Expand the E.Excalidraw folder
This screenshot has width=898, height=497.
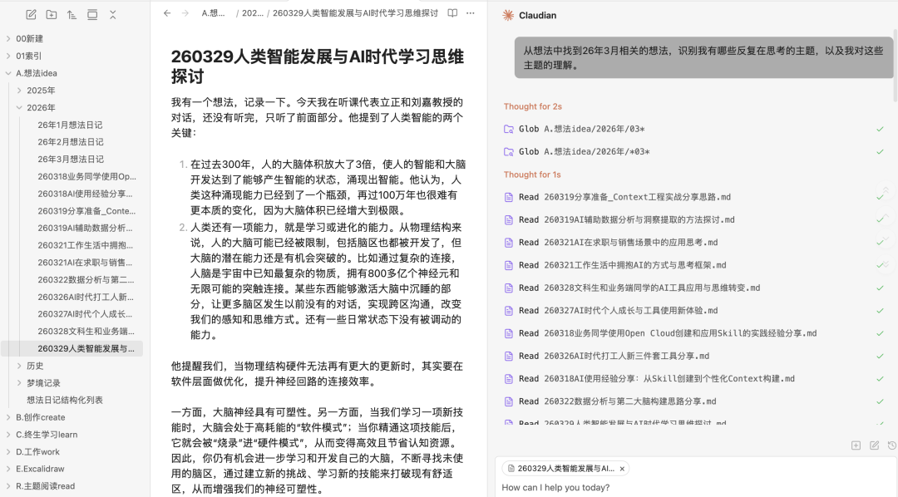(8, 469)
